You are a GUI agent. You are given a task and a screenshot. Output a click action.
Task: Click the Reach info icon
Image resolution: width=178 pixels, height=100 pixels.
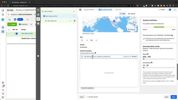point(148,54)
